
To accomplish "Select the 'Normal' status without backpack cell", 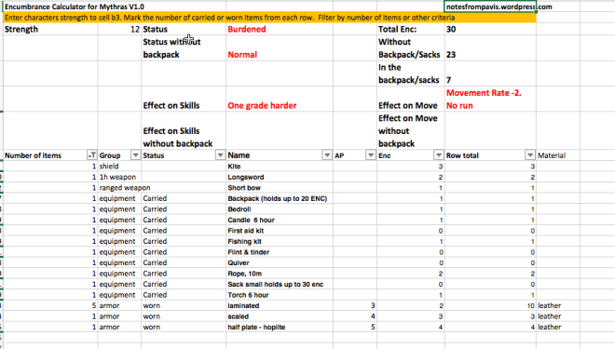I will [x=280, y=48].
